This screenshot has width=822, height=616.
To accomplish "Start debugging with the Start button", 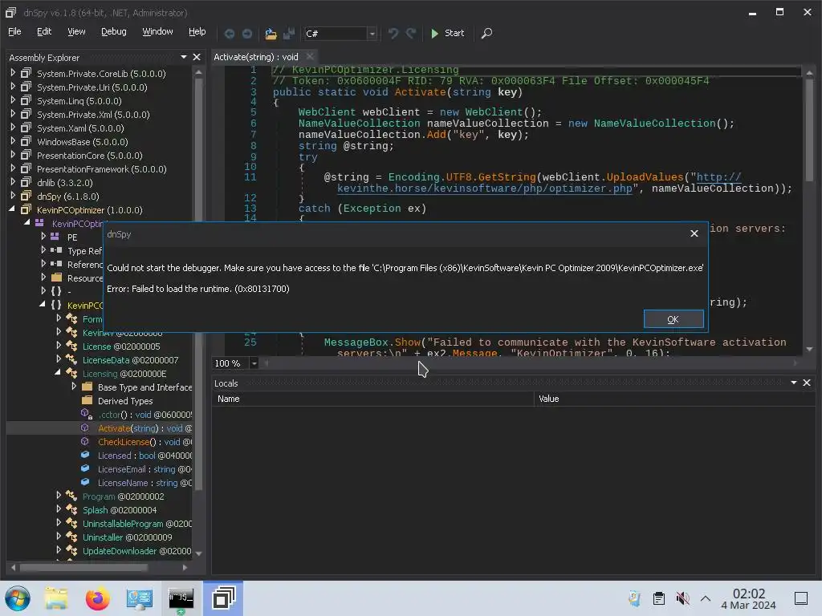I will coord(447,34).
